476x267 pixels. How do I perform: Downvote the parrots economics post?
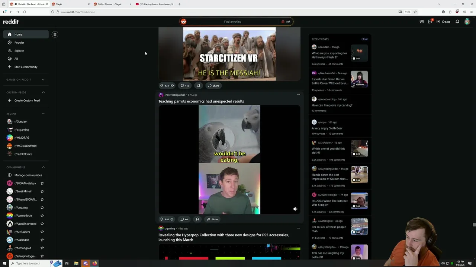pyautogui.click(x=172, y=219)
